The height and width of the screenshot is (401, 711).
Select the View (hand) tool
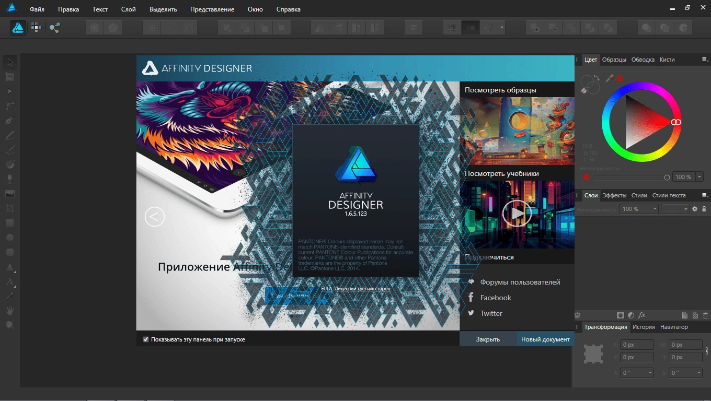click(9, 310)
